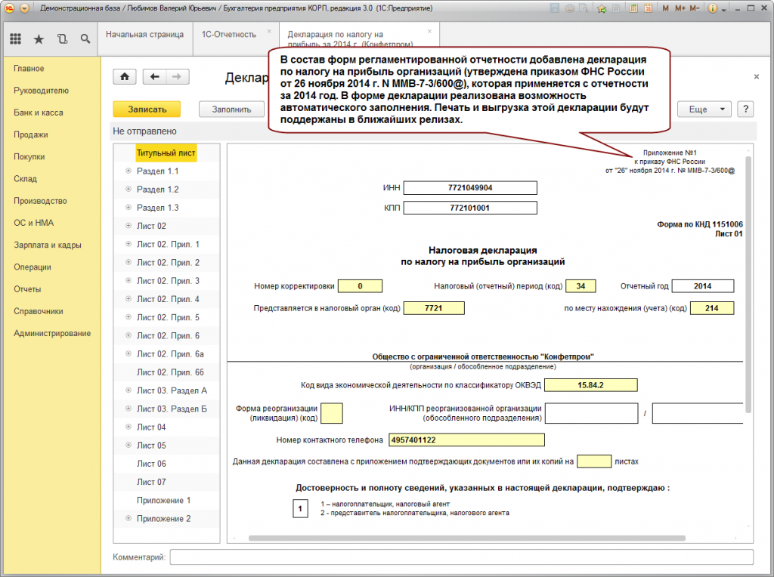Open the Еще dropdown menu

[704, 109]
